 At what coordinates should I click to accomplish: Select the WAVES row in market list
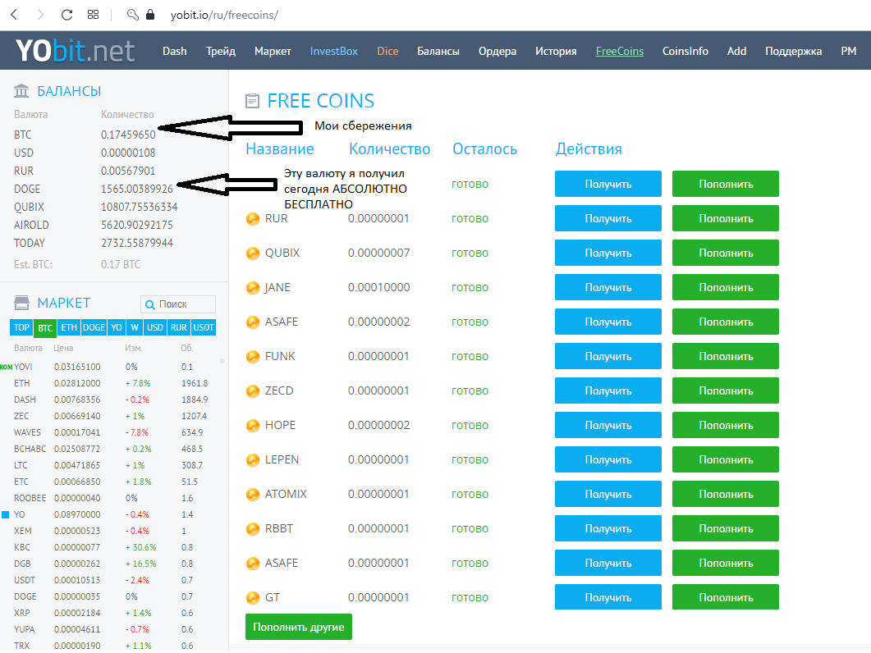coord(111,432)
